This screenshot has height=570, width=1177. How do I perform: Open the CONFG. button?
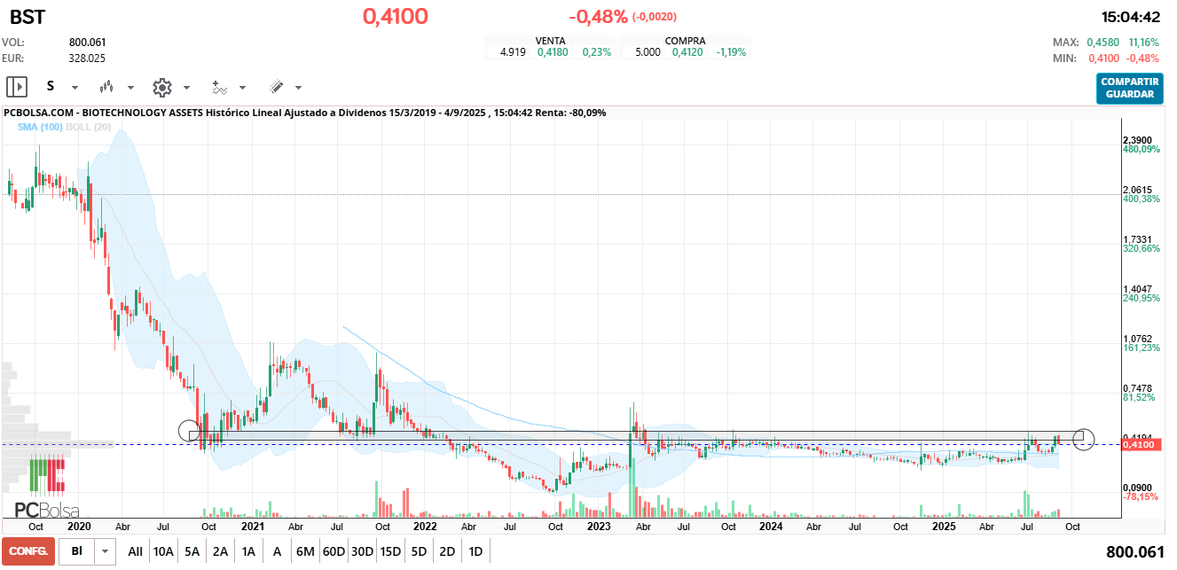[28, 551]
